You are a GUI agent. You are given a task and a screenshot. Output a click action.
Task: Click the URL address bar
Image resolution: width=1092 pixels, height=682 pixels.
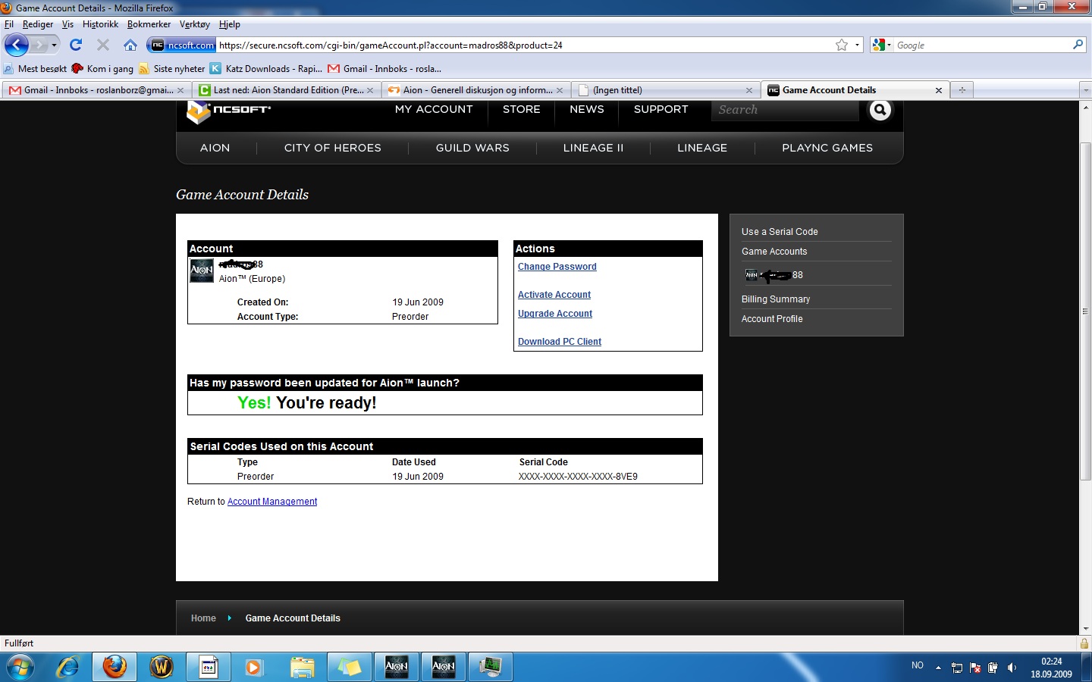(x=525, y=45)
